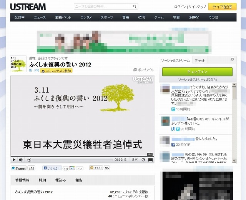
Task: Click the channel thumbnail with green tree
Action: coord(18,64)
